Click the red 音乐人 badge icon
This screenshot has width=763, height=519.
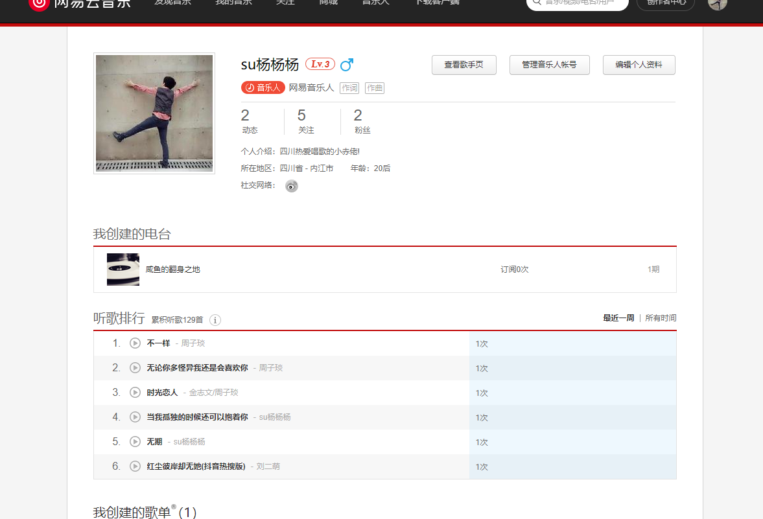coord(263,87)
